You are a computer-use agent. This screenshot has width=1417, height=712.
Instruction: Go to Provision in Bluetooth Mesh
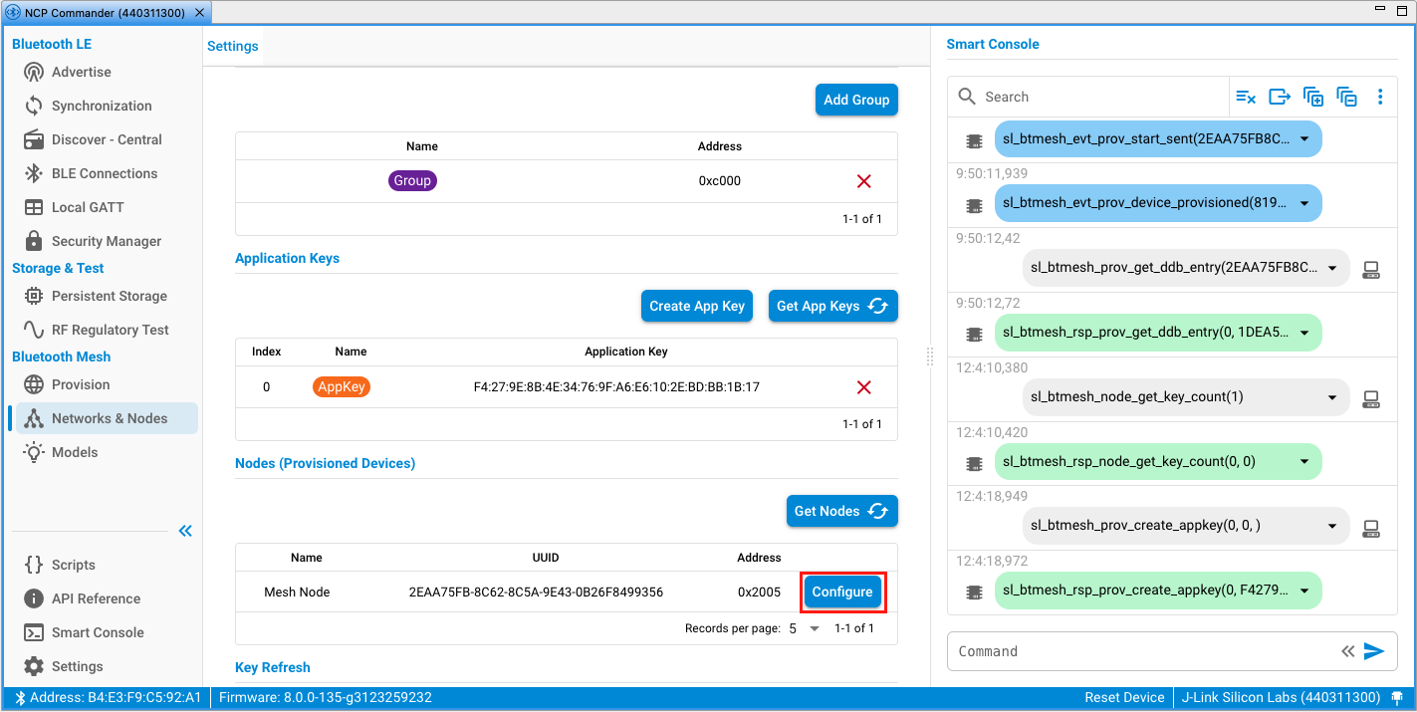pyautogui.click(x=81, y=384)
